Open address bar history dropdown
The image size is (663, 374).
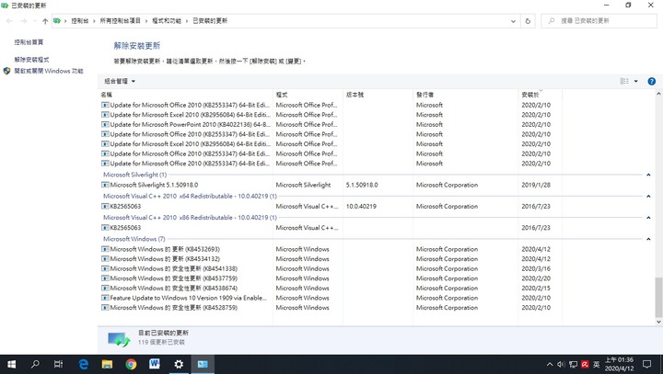[x=513, y=21]
